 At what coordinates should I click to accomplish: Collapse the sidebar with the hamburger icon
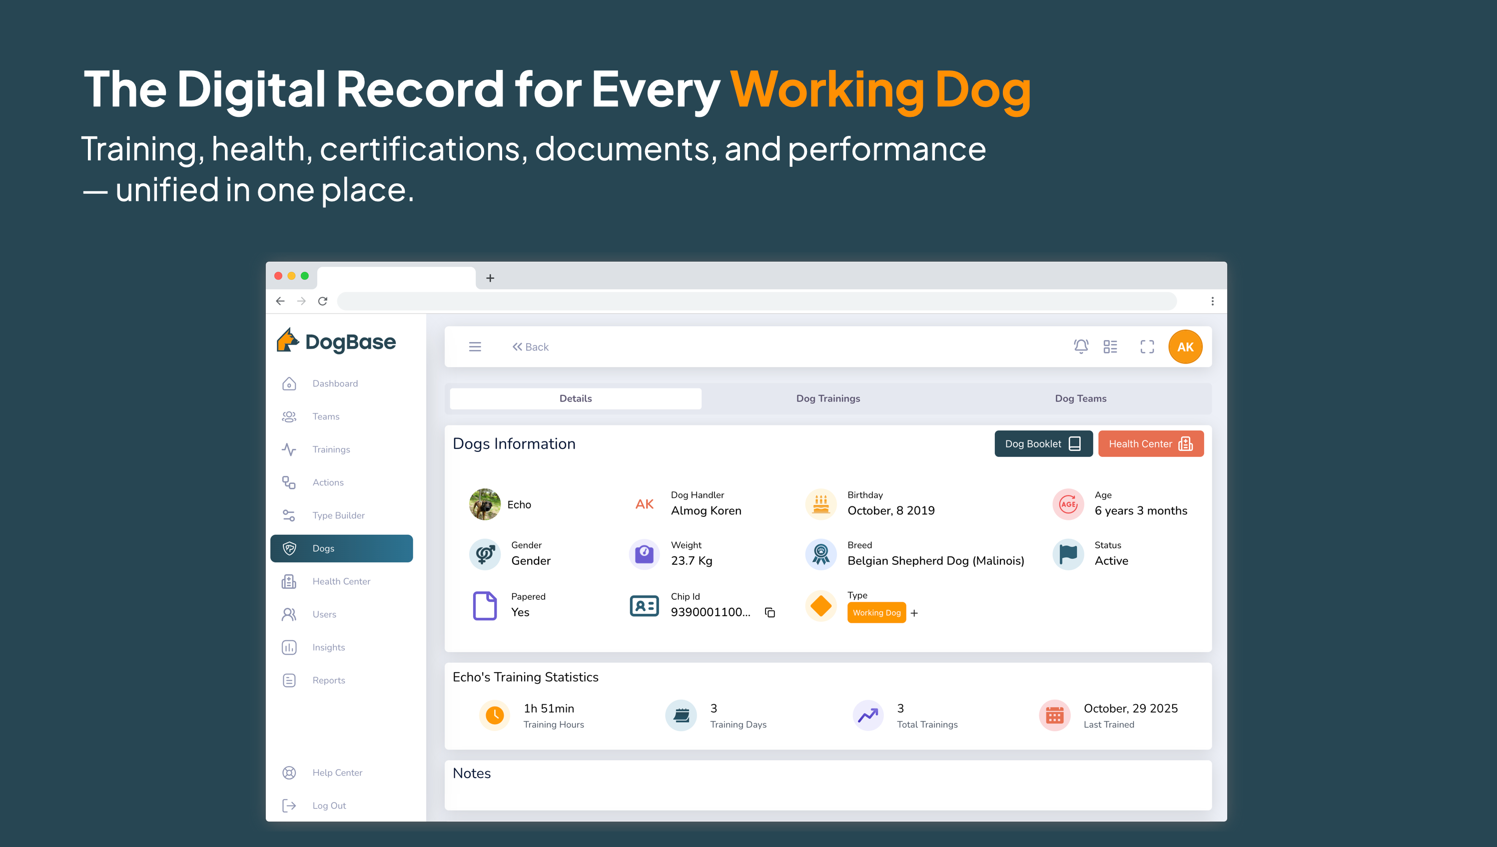pyautogui.click(x=475, y=346)
